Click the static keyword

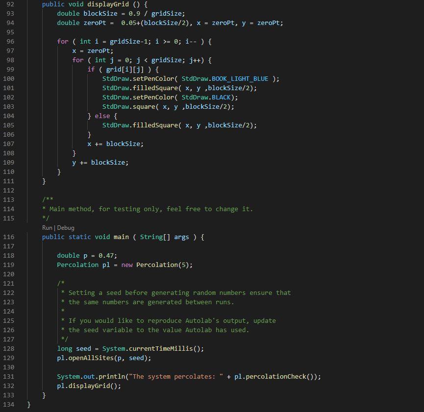click(80, 237)
